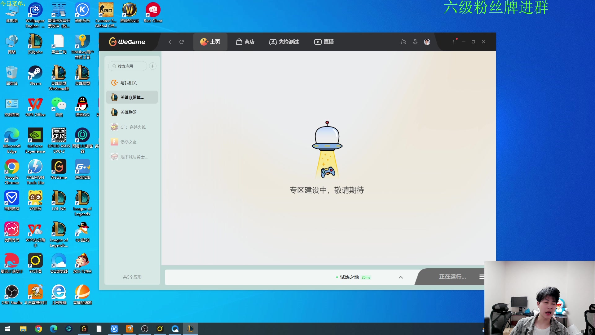This screenshot has width=595, height=335.
Task: Open the downloads manager arrow icon
Action: (x=415, y=42)
